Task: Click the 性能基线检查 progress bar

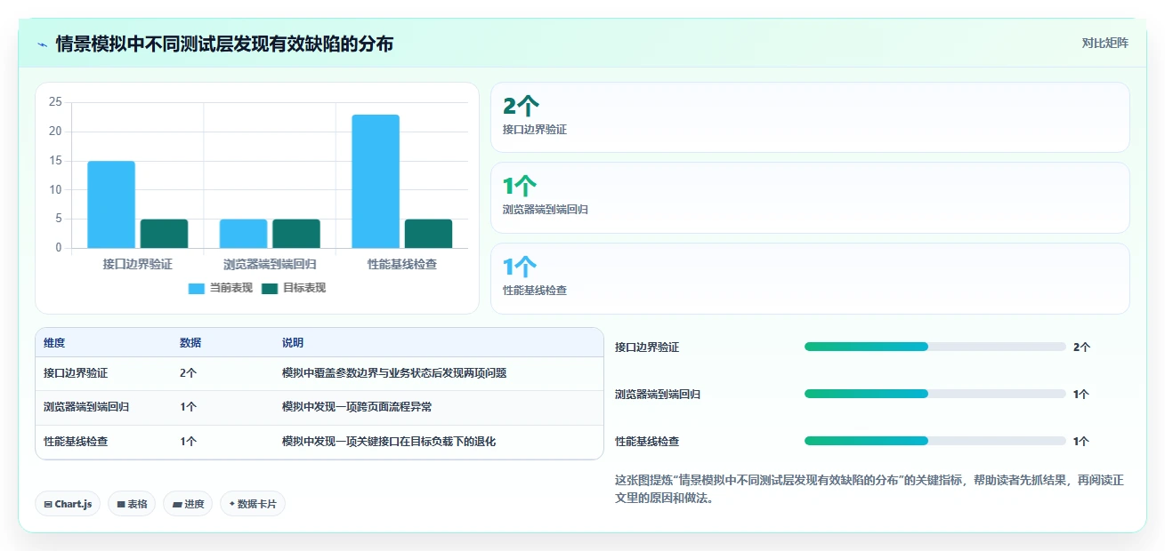Action: (x=934, y=441)
